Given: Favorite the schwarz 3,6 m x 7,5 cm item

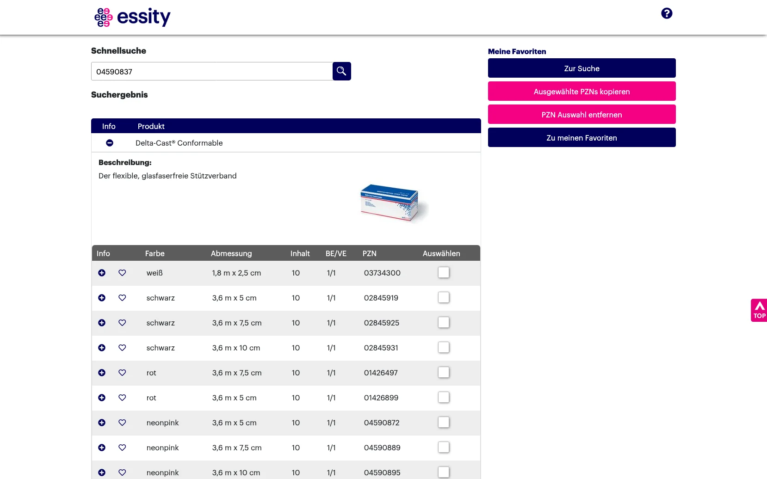Looking at the screenshot, I should (122, 323).
